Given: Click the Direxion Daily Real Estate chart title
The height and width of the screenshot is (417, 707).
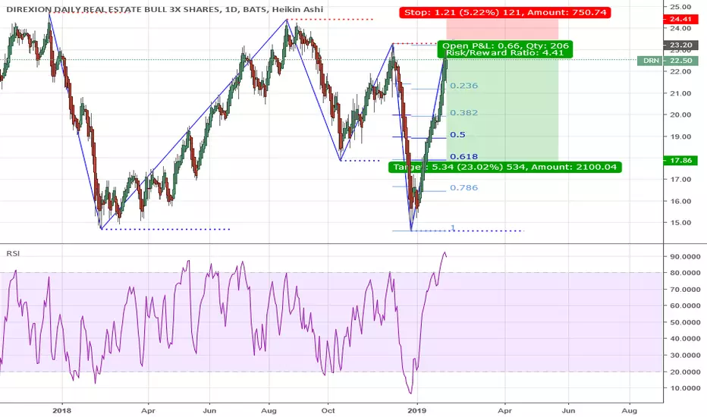Looking at the screenshot, I should [x=164, y=9].
